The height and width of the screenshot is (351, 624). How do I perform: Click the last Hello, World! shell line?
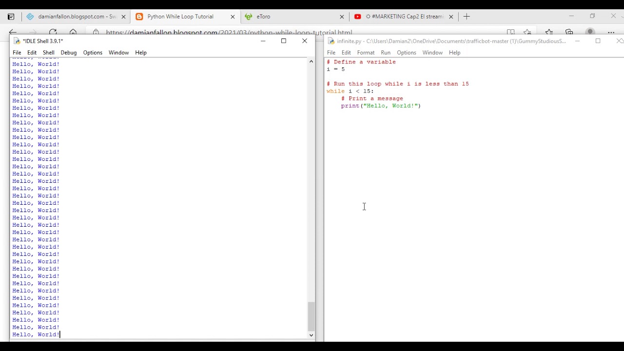click(x=36, y=334)
